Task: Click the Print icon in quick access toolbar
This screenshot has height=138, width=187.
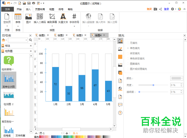Action: click(x=34, y=3)
